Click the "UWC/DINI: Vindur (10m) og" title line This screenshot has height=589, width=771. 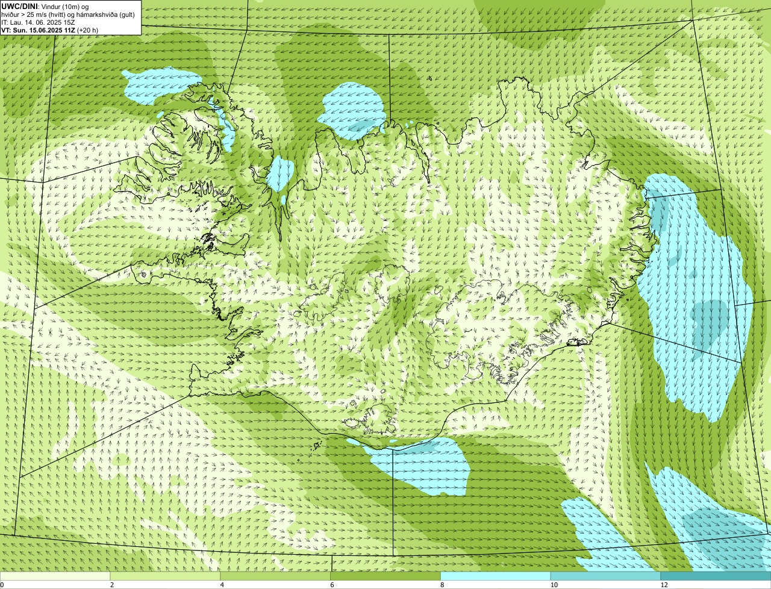[45, 6]
